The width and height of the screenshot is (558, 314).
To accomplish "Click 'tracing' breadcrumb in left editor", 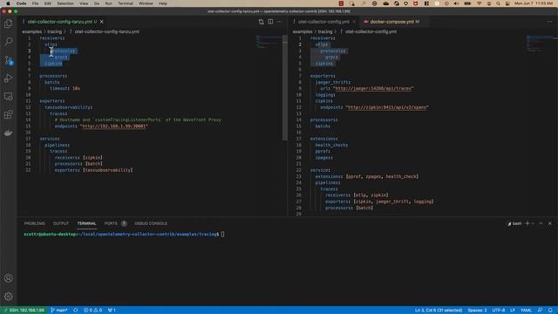I will pyautogui.click(x=54, y=31).
